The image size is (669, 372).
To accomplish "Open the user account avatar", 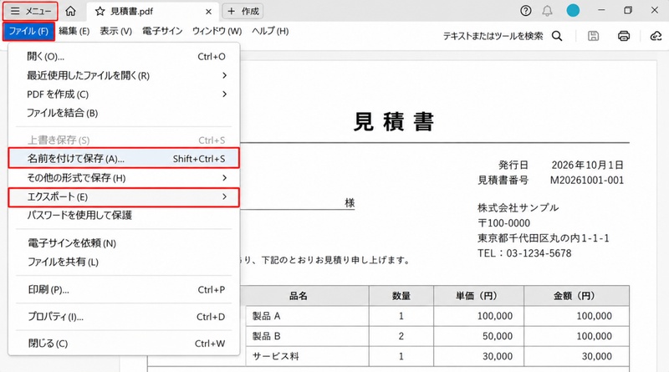I will click(x=573, y=11).
